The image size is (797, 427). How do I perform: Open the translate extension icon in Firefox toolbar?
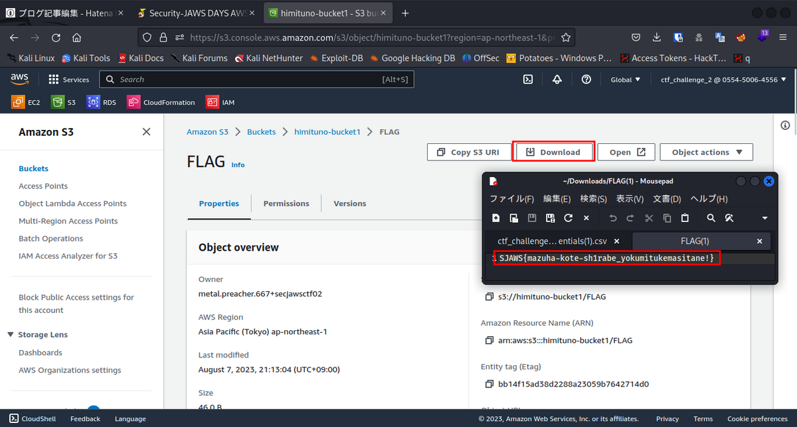(720, 38)
